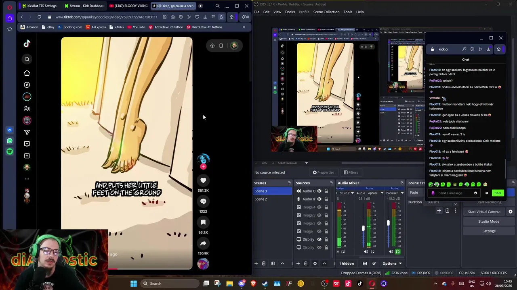Add a new scene in OBS Scenes panel
517x290 pixels.
coord(256,263)
